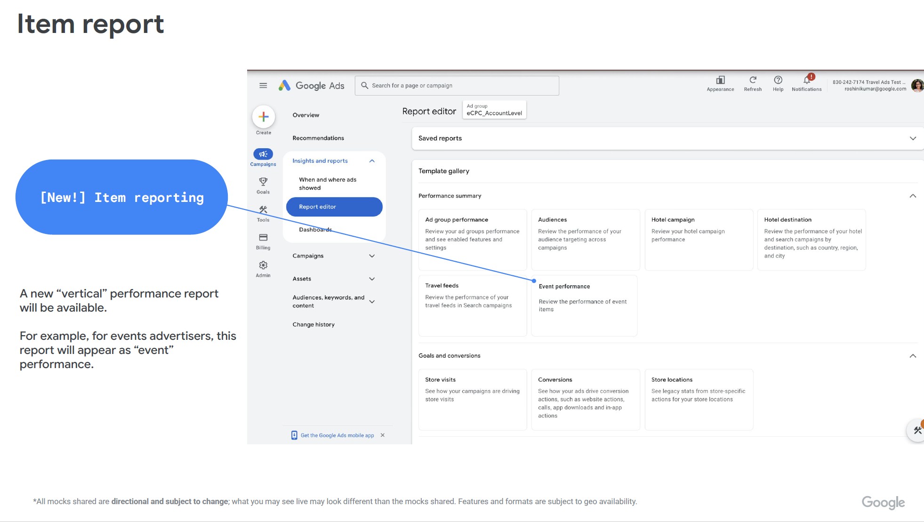Collapse the Performance summary section

point(913,196)
